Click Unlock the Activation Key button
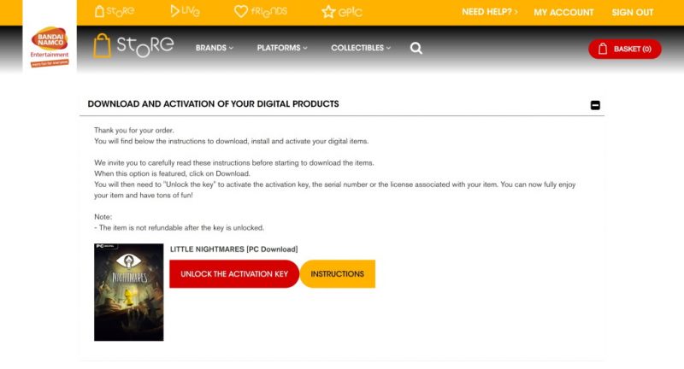Screen dimensions: 684x369 (x=234, y=274)
